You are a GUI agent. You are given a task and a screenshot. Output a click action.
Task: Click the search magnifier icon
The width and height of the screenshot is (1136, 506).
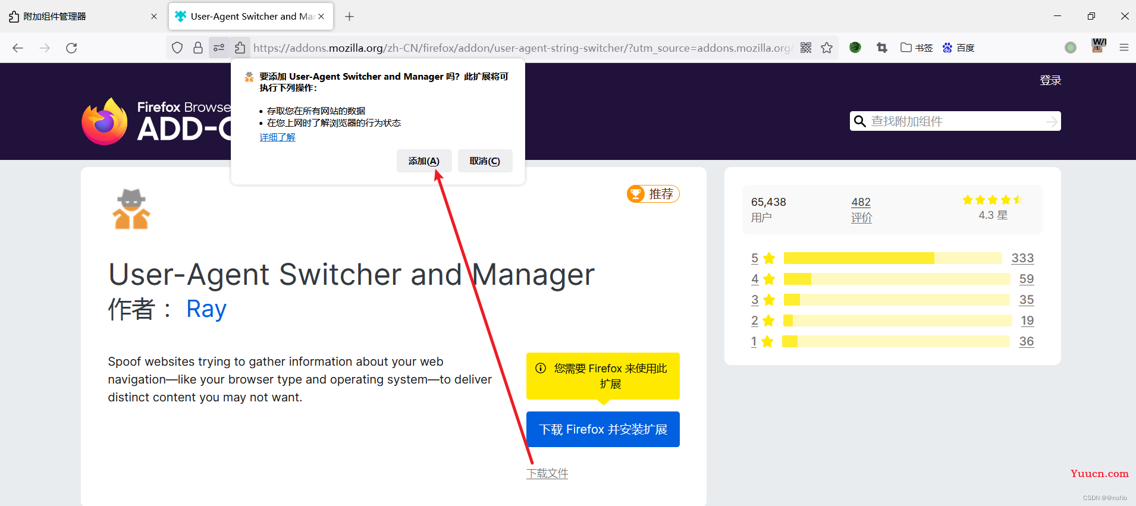pos(859,121)
